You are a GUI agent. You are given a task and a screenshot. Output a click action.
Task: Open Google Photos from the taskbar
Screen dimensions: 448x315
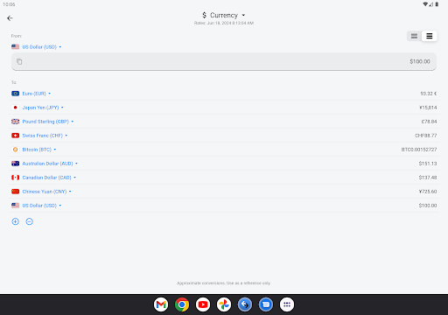tap(224, 304)
